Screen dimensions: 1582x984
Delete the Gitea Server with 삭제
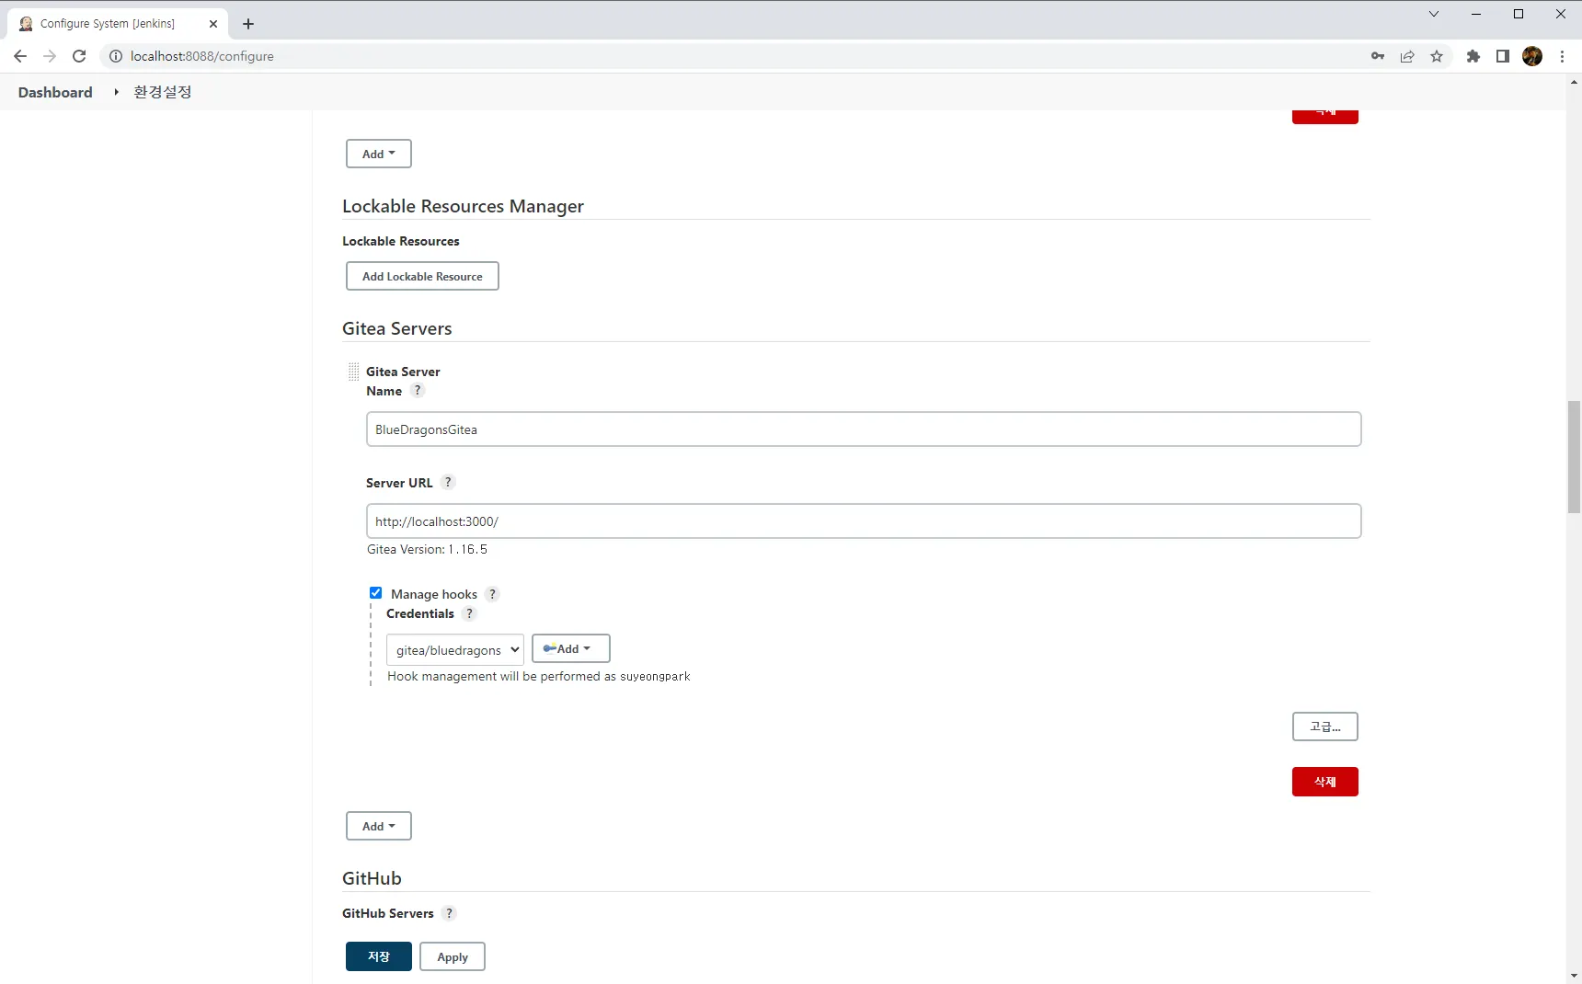point(1325,782)
